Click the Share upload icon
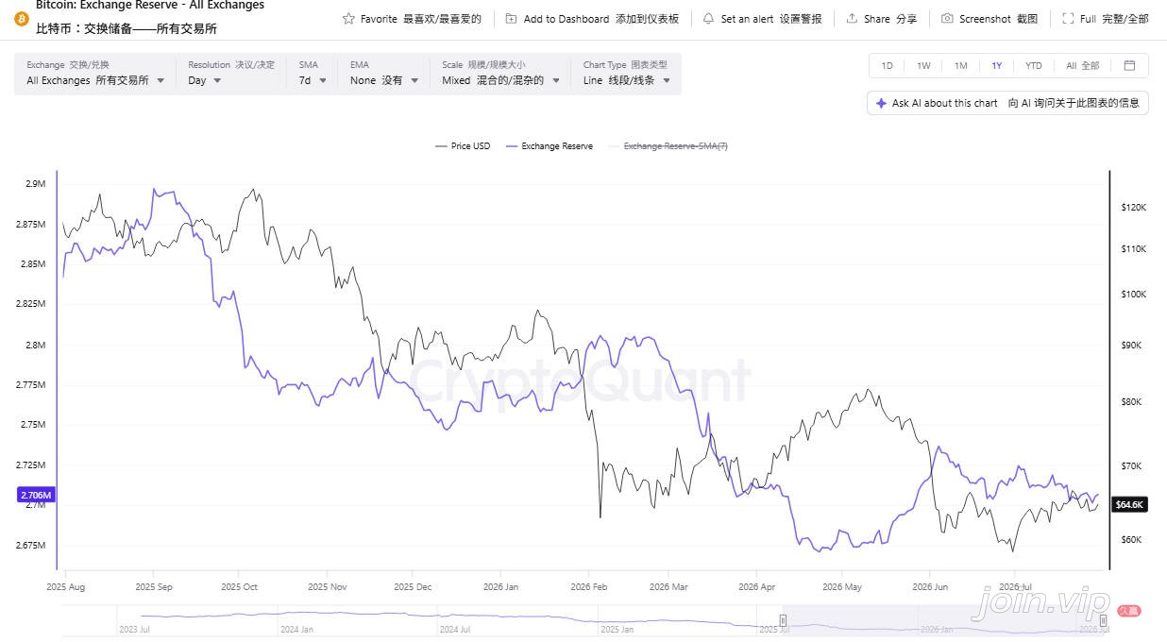 point(852,19)
